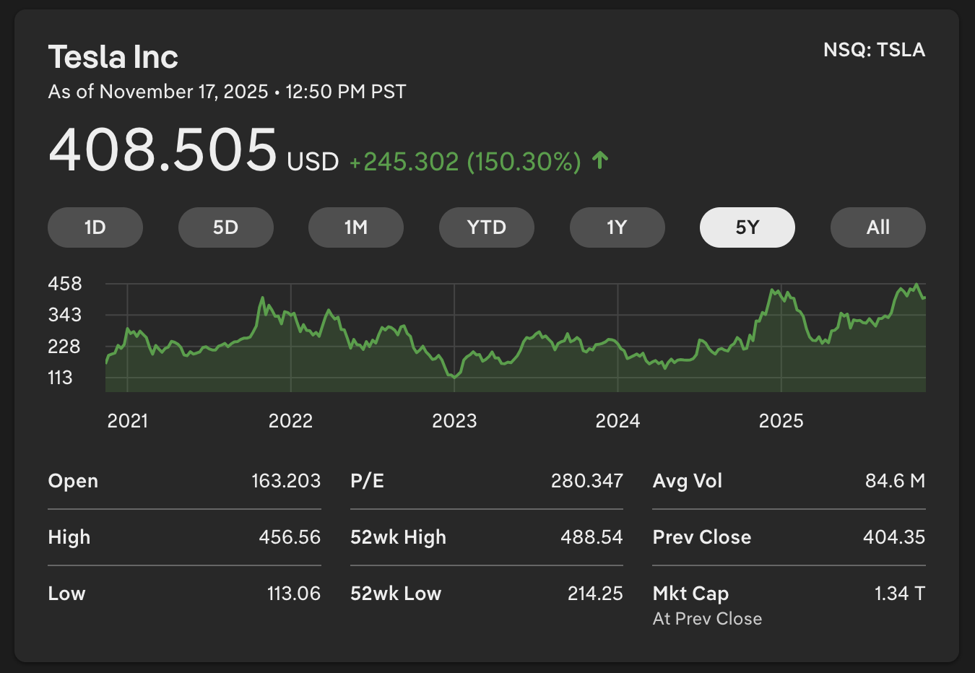Click the Mkt Cap label

[690, 594]
